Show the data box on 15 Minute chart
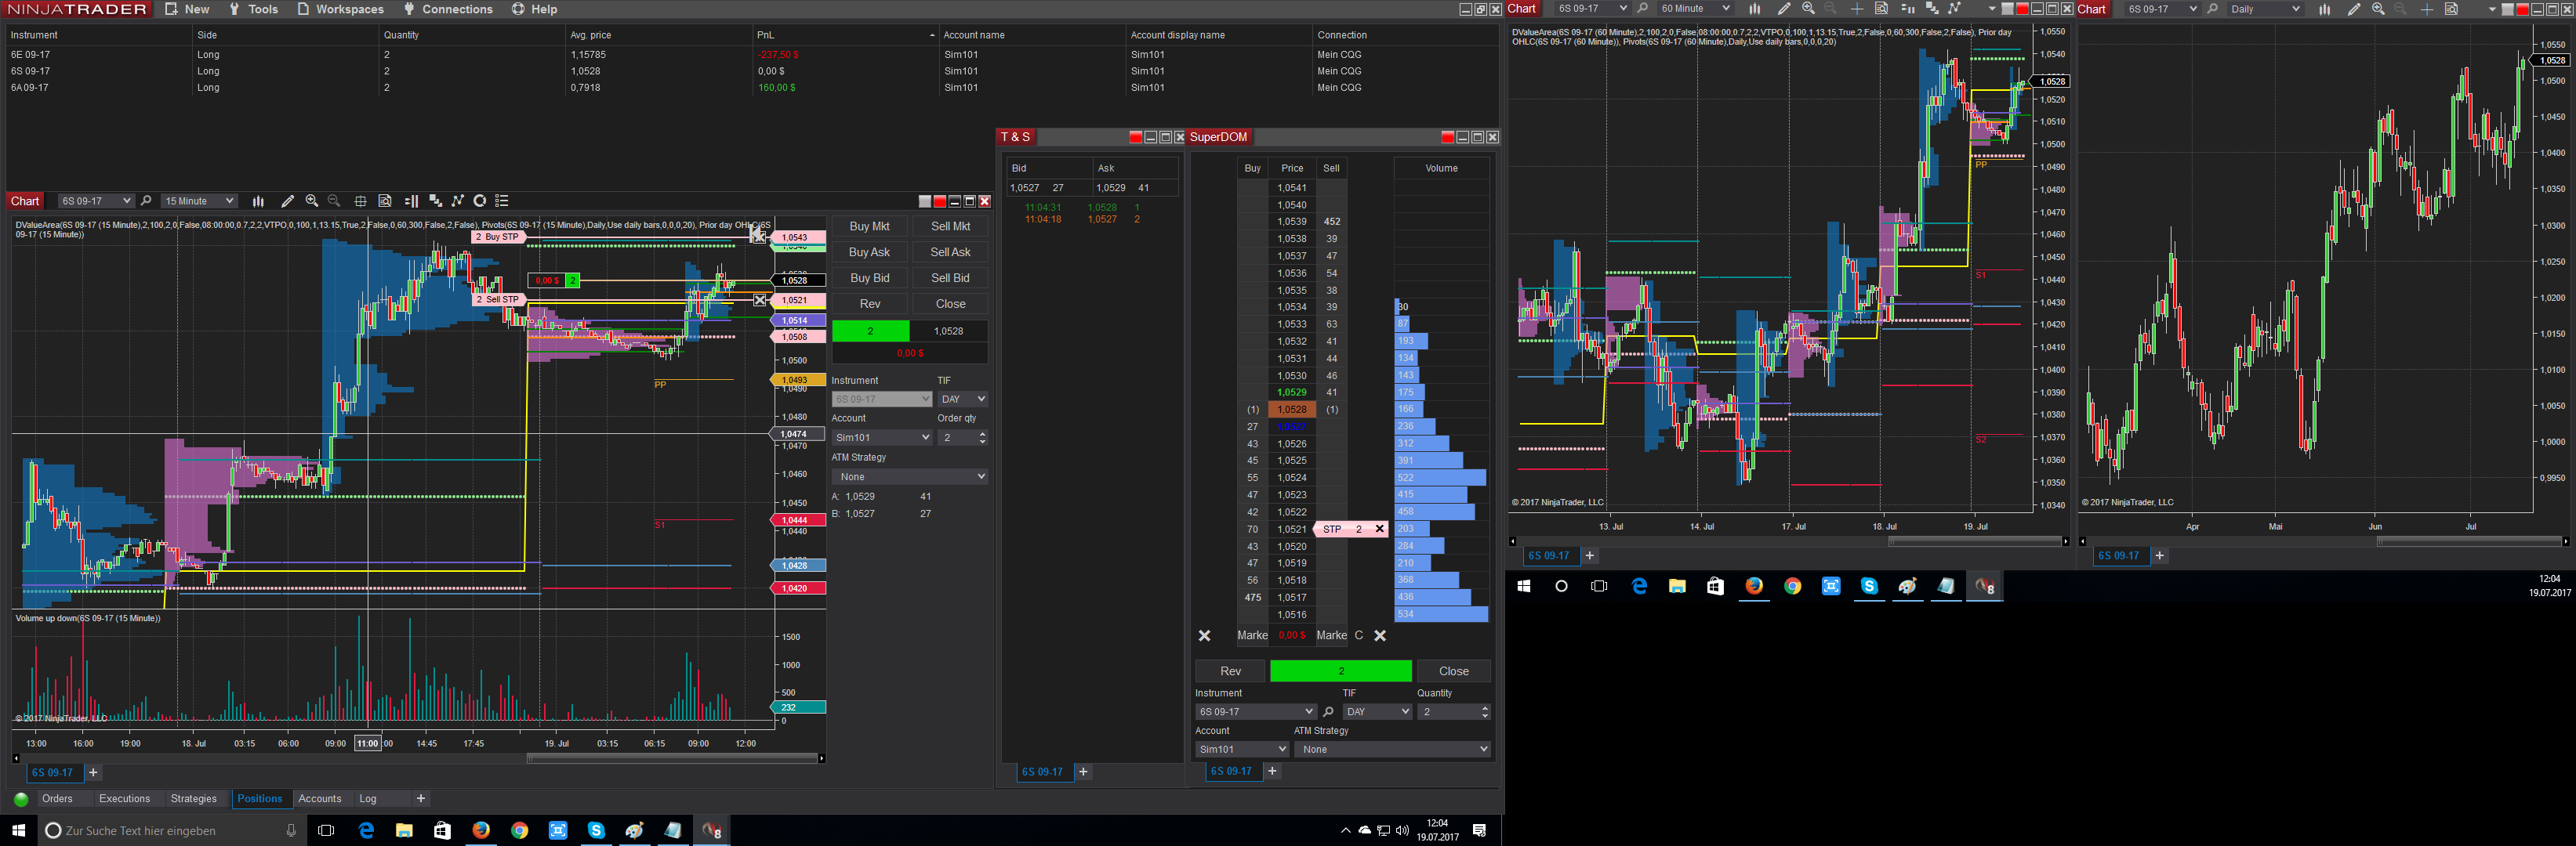Screen dimensions: 2576x846 click(x=385, y=201)
